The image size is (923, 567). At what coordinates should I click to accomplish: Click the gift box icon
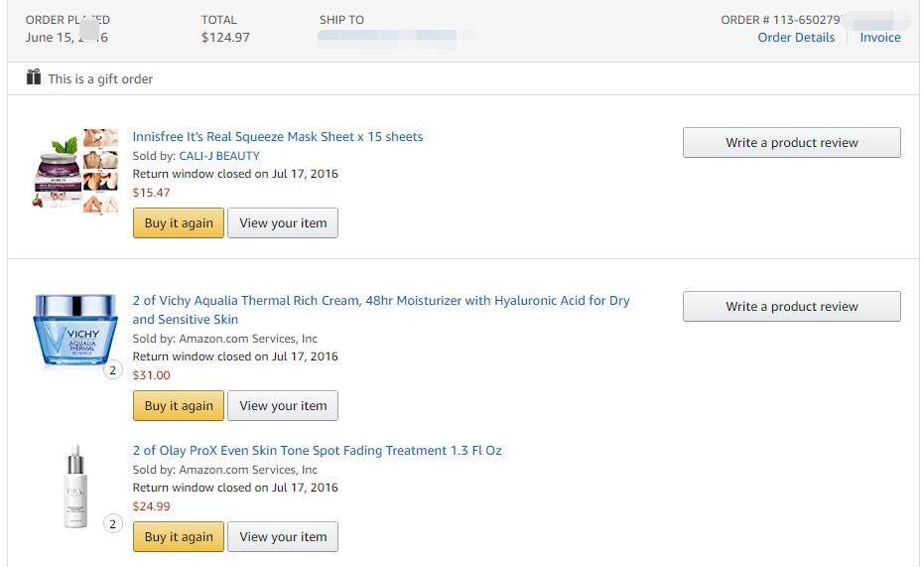pos(34,77)
